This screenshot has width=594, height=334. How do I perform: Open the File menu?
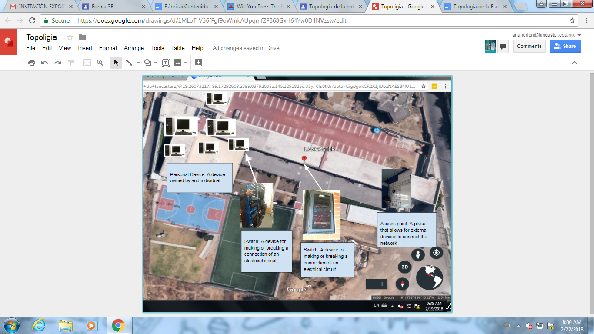coord(31,48)
